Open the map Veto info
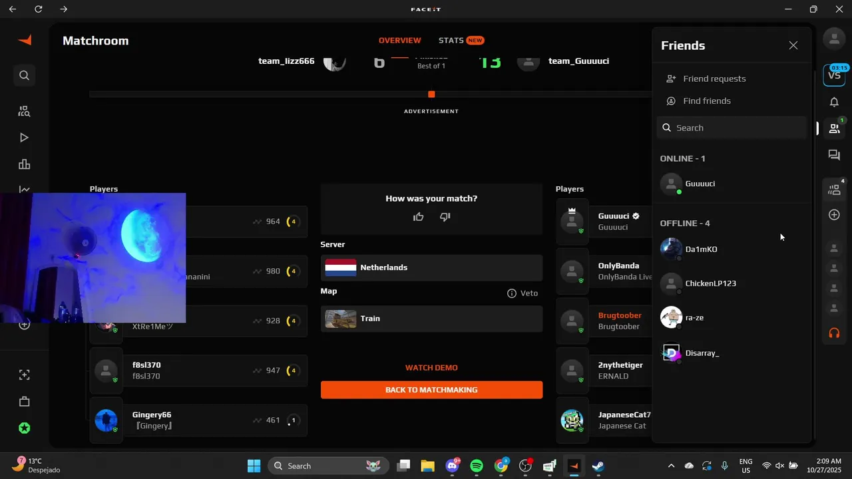 click(x=523, y=293)
